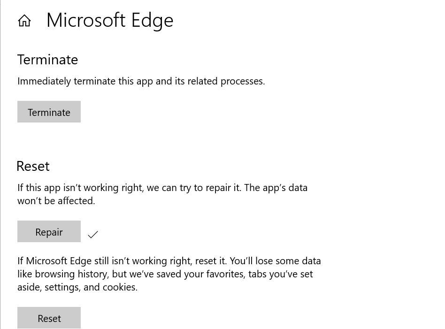Click the word Microsoft in the page title
The image size is (445, 329).
coord(86,20)
